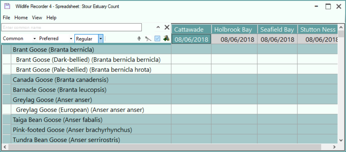
Task: Open the Help menu
Action: coord(52,18)
